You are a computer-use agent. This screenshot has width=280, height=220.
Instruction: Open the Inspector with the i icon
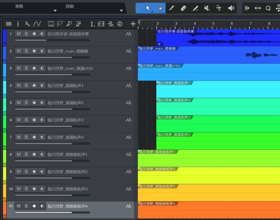18,24
